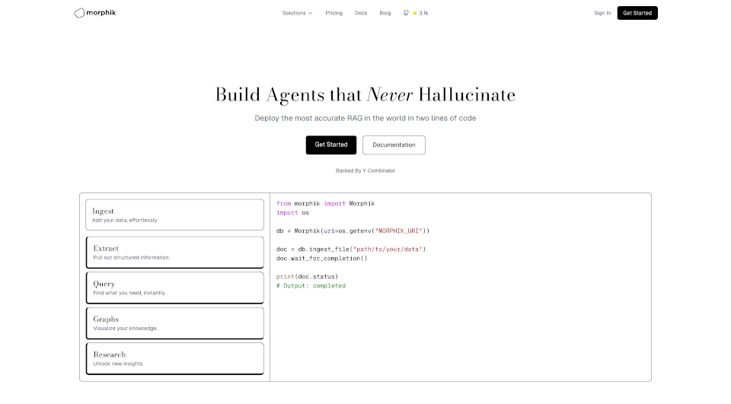Click the 'Build Agents that Never Hallucinate' heading

(x=365, y=95)
